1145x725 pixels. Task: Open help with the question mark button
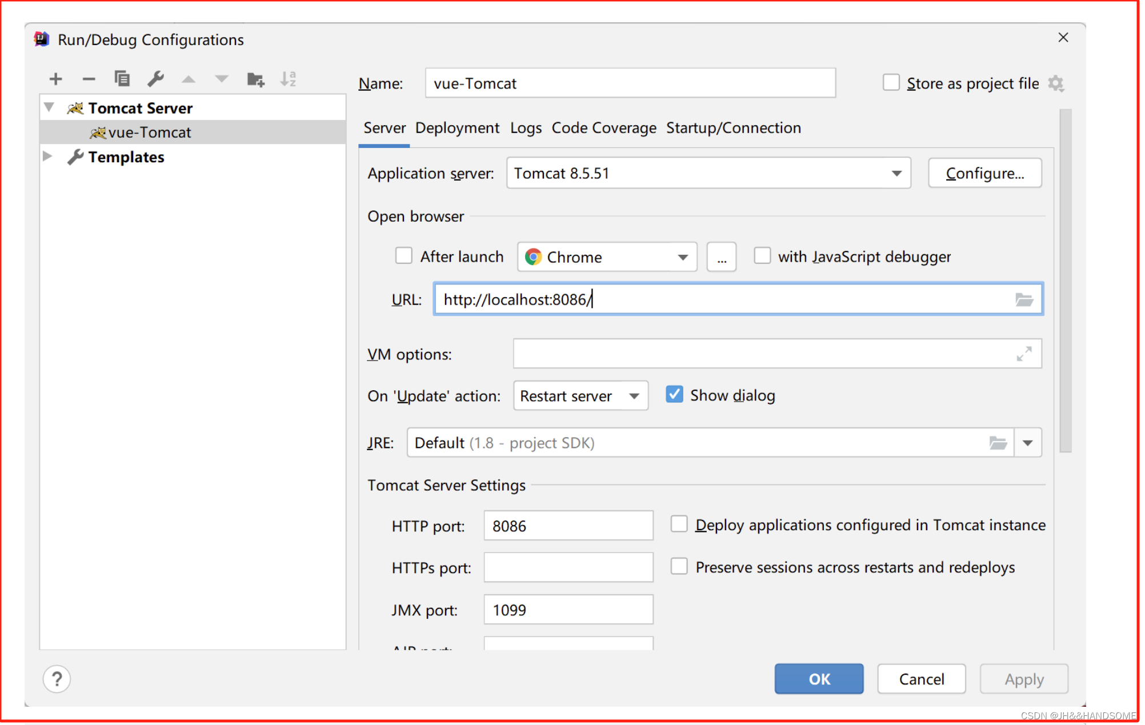click(x=57, y=679)
